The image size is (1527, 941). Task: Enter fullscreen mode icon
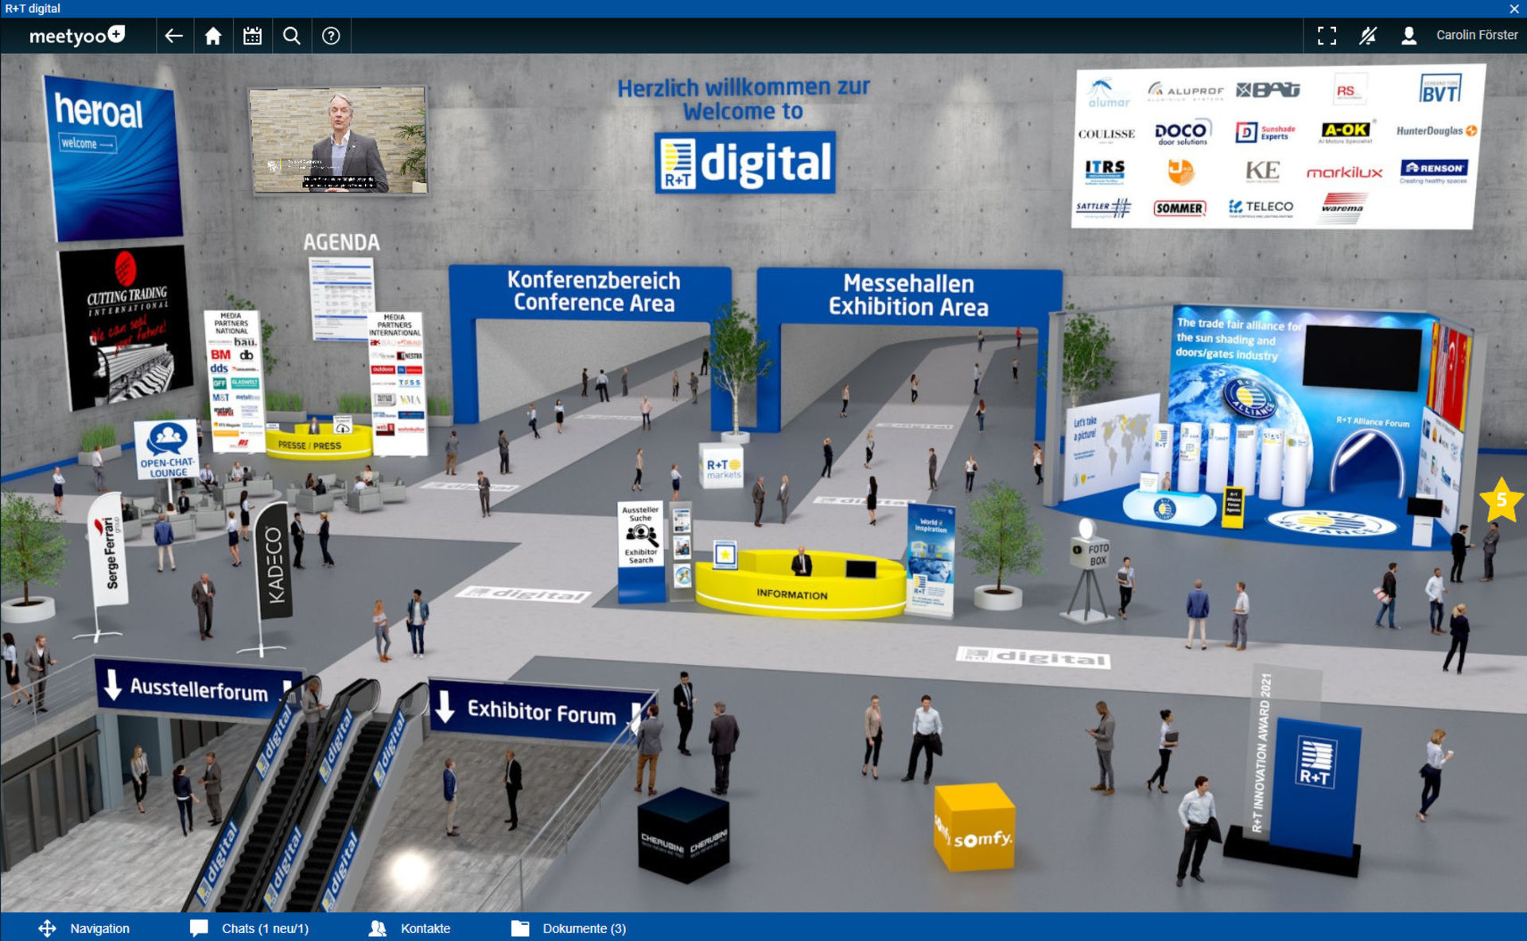[x=1327, y=36]
